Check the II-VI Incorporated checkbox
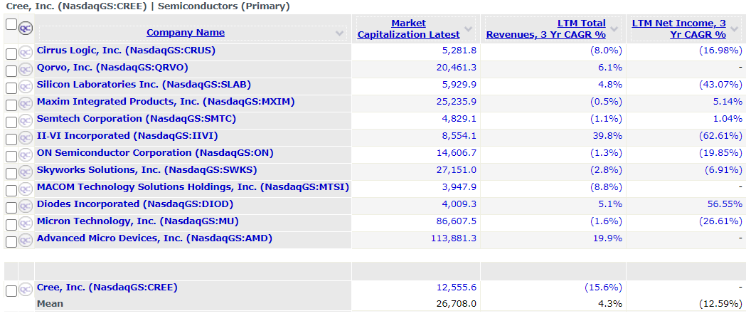This screenshot has height=316, width=746. coord(11,139)
